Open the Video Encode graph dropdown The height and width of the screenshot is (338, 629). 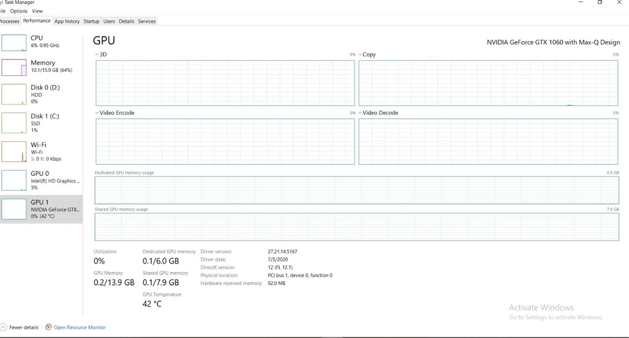(97, 113)
